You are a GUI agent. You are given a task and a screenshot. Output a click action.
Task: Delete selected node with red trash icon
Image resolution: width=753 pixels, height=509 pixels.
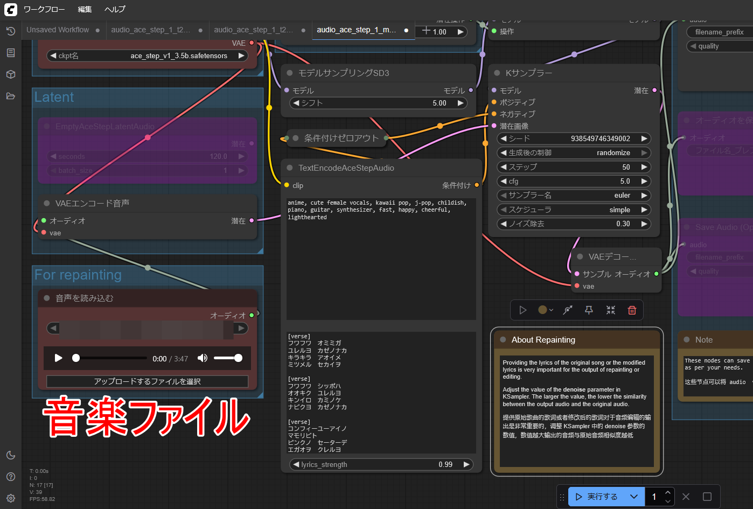pyautogui.click(x=632, y=310)
